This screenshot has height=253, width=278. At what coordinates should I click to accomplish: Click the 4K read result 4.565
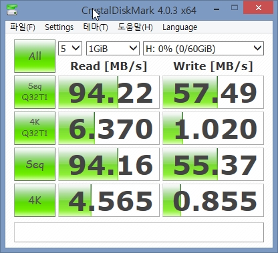tap(109, 200)
